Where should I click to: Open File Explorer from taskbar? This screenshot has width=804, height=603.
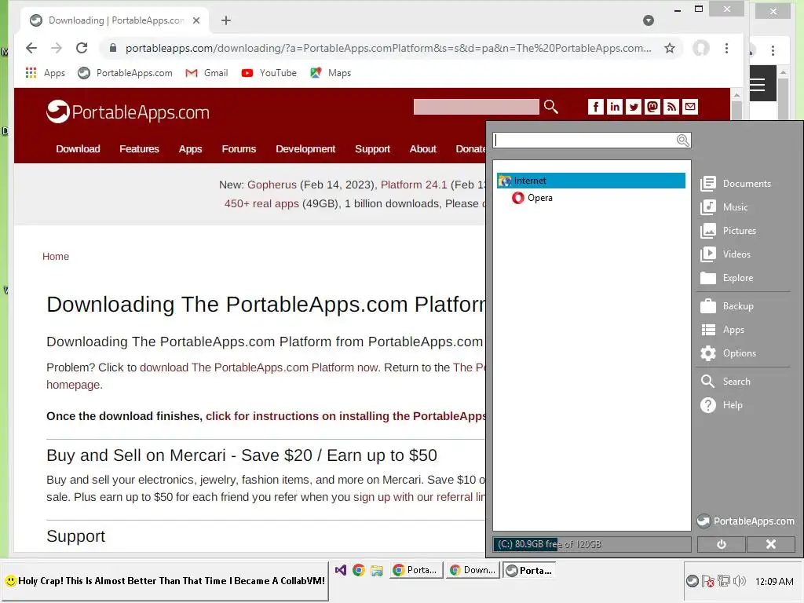(x=377, y=570)
